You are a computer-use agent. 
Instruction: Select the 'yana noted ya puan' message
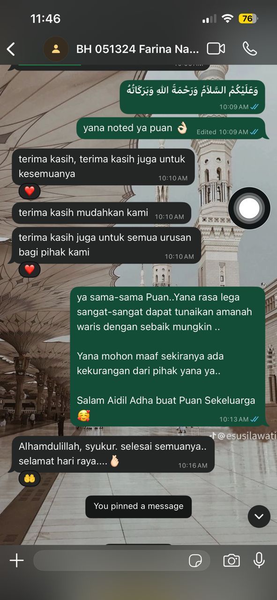tap(172, 128)
